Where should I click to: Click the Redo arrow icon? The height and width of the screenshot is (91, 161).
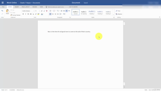click(2, 14)
